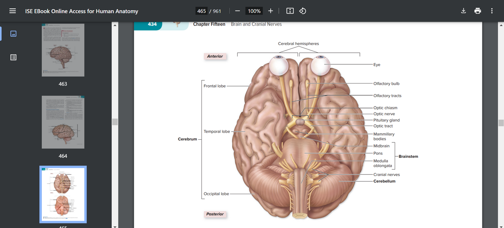Toggle the thumbnails sidebar view
504x228 pixels.
13,34
